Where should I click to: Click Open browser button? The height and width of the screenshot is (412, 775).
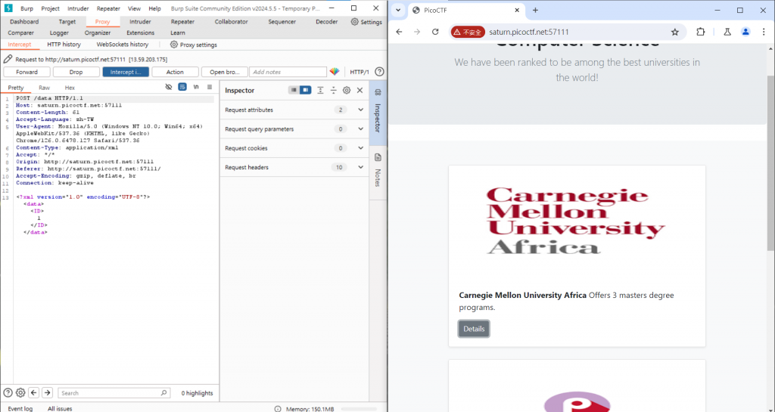pyautogui.click(x=224, y=72)
